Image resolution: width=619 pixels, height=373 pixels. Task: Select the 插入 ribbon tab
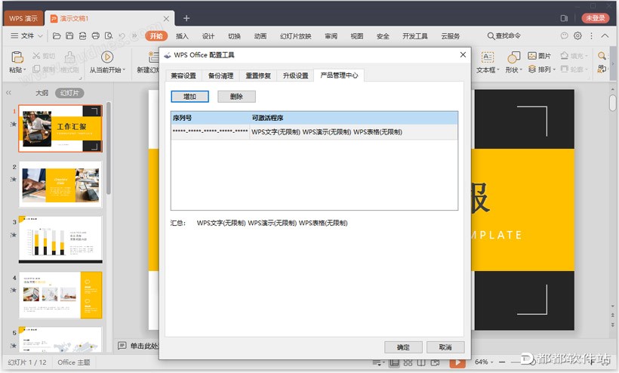pyautogui.click(x=182, y=36)
